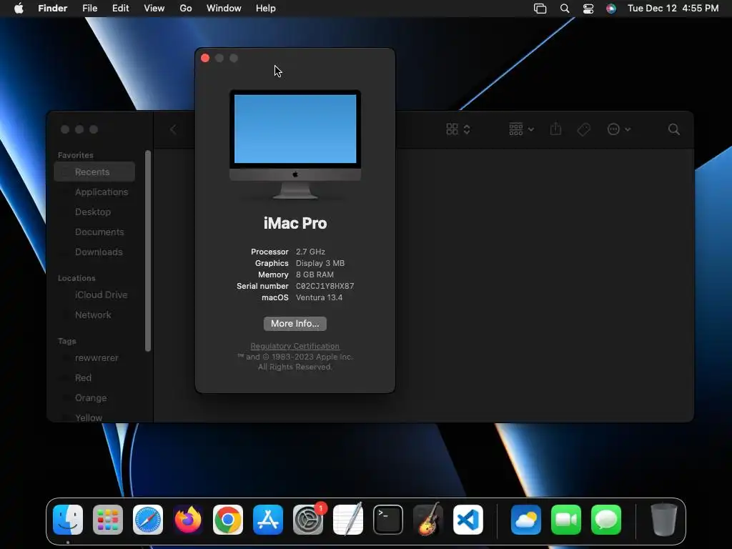The width and height of the screenshot is (732, 549).
Task: Open the Trash from the Dock
Action: 664,520
